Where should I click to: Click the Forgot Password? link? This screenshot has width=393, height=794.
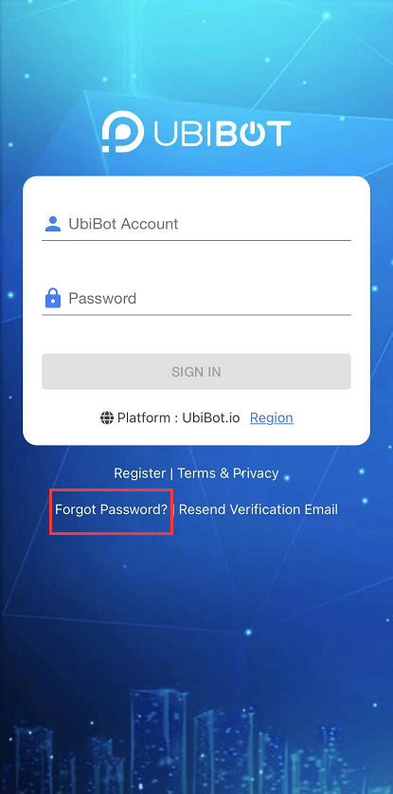coord(112,509)
